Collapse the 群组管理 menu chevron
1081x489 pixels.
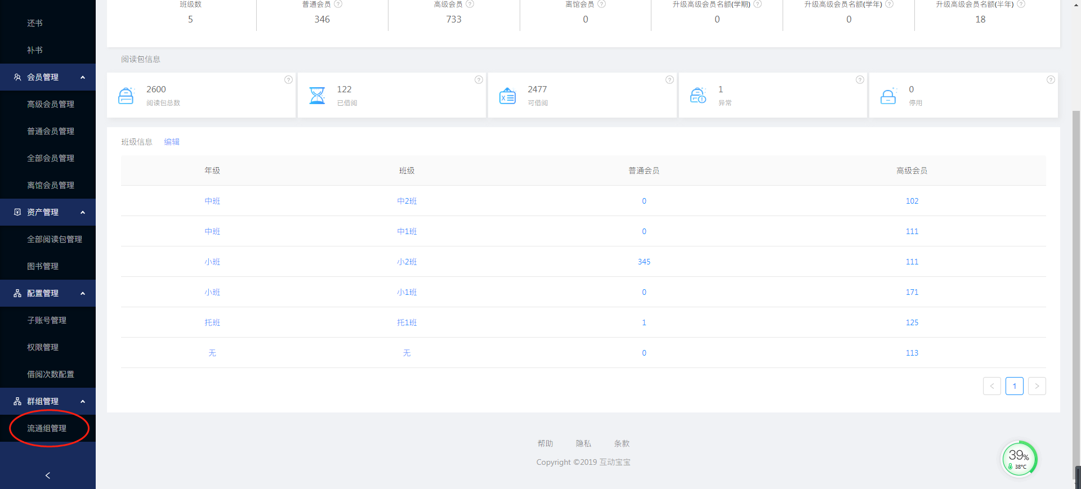tap(83, 401)
